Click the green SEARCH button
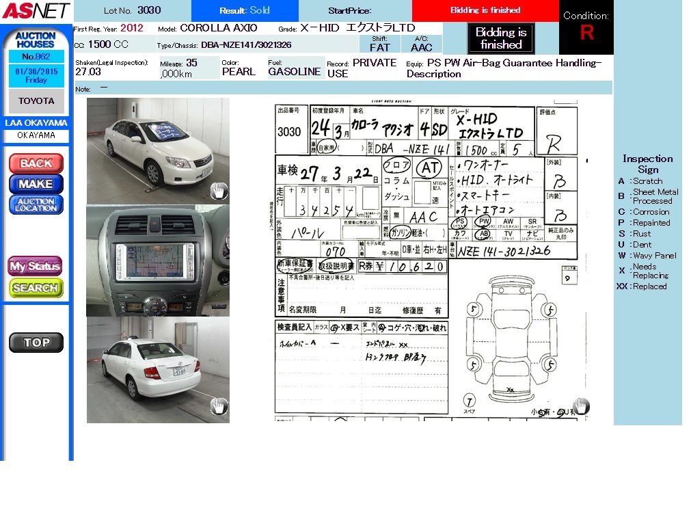The height and width of the screenshot is (508, 691). point(36,288)
